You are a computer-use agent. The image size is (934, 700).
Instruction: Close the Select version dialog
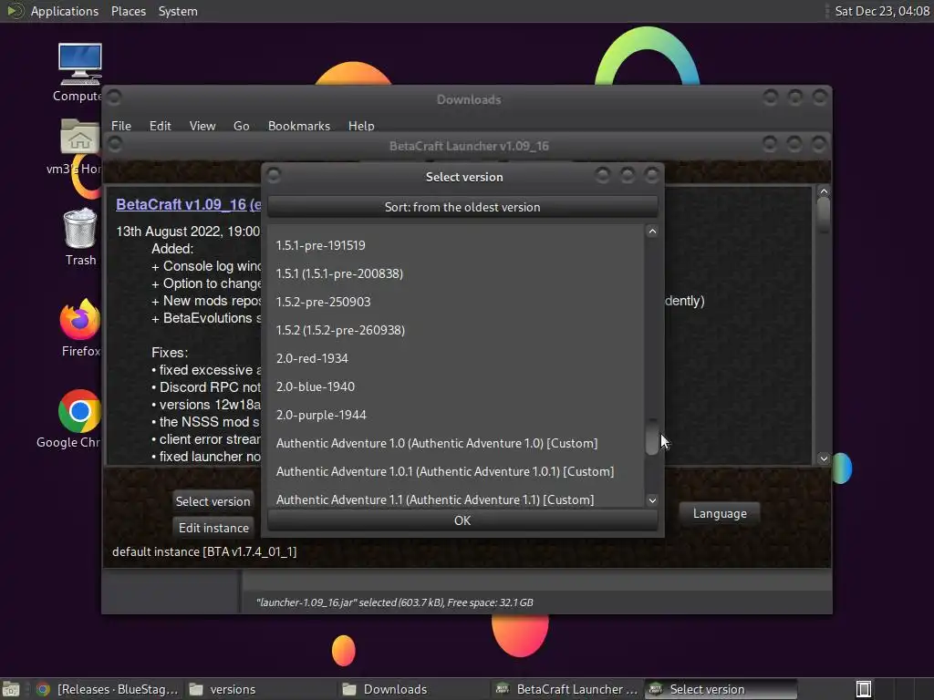click(x=652, y=175)
